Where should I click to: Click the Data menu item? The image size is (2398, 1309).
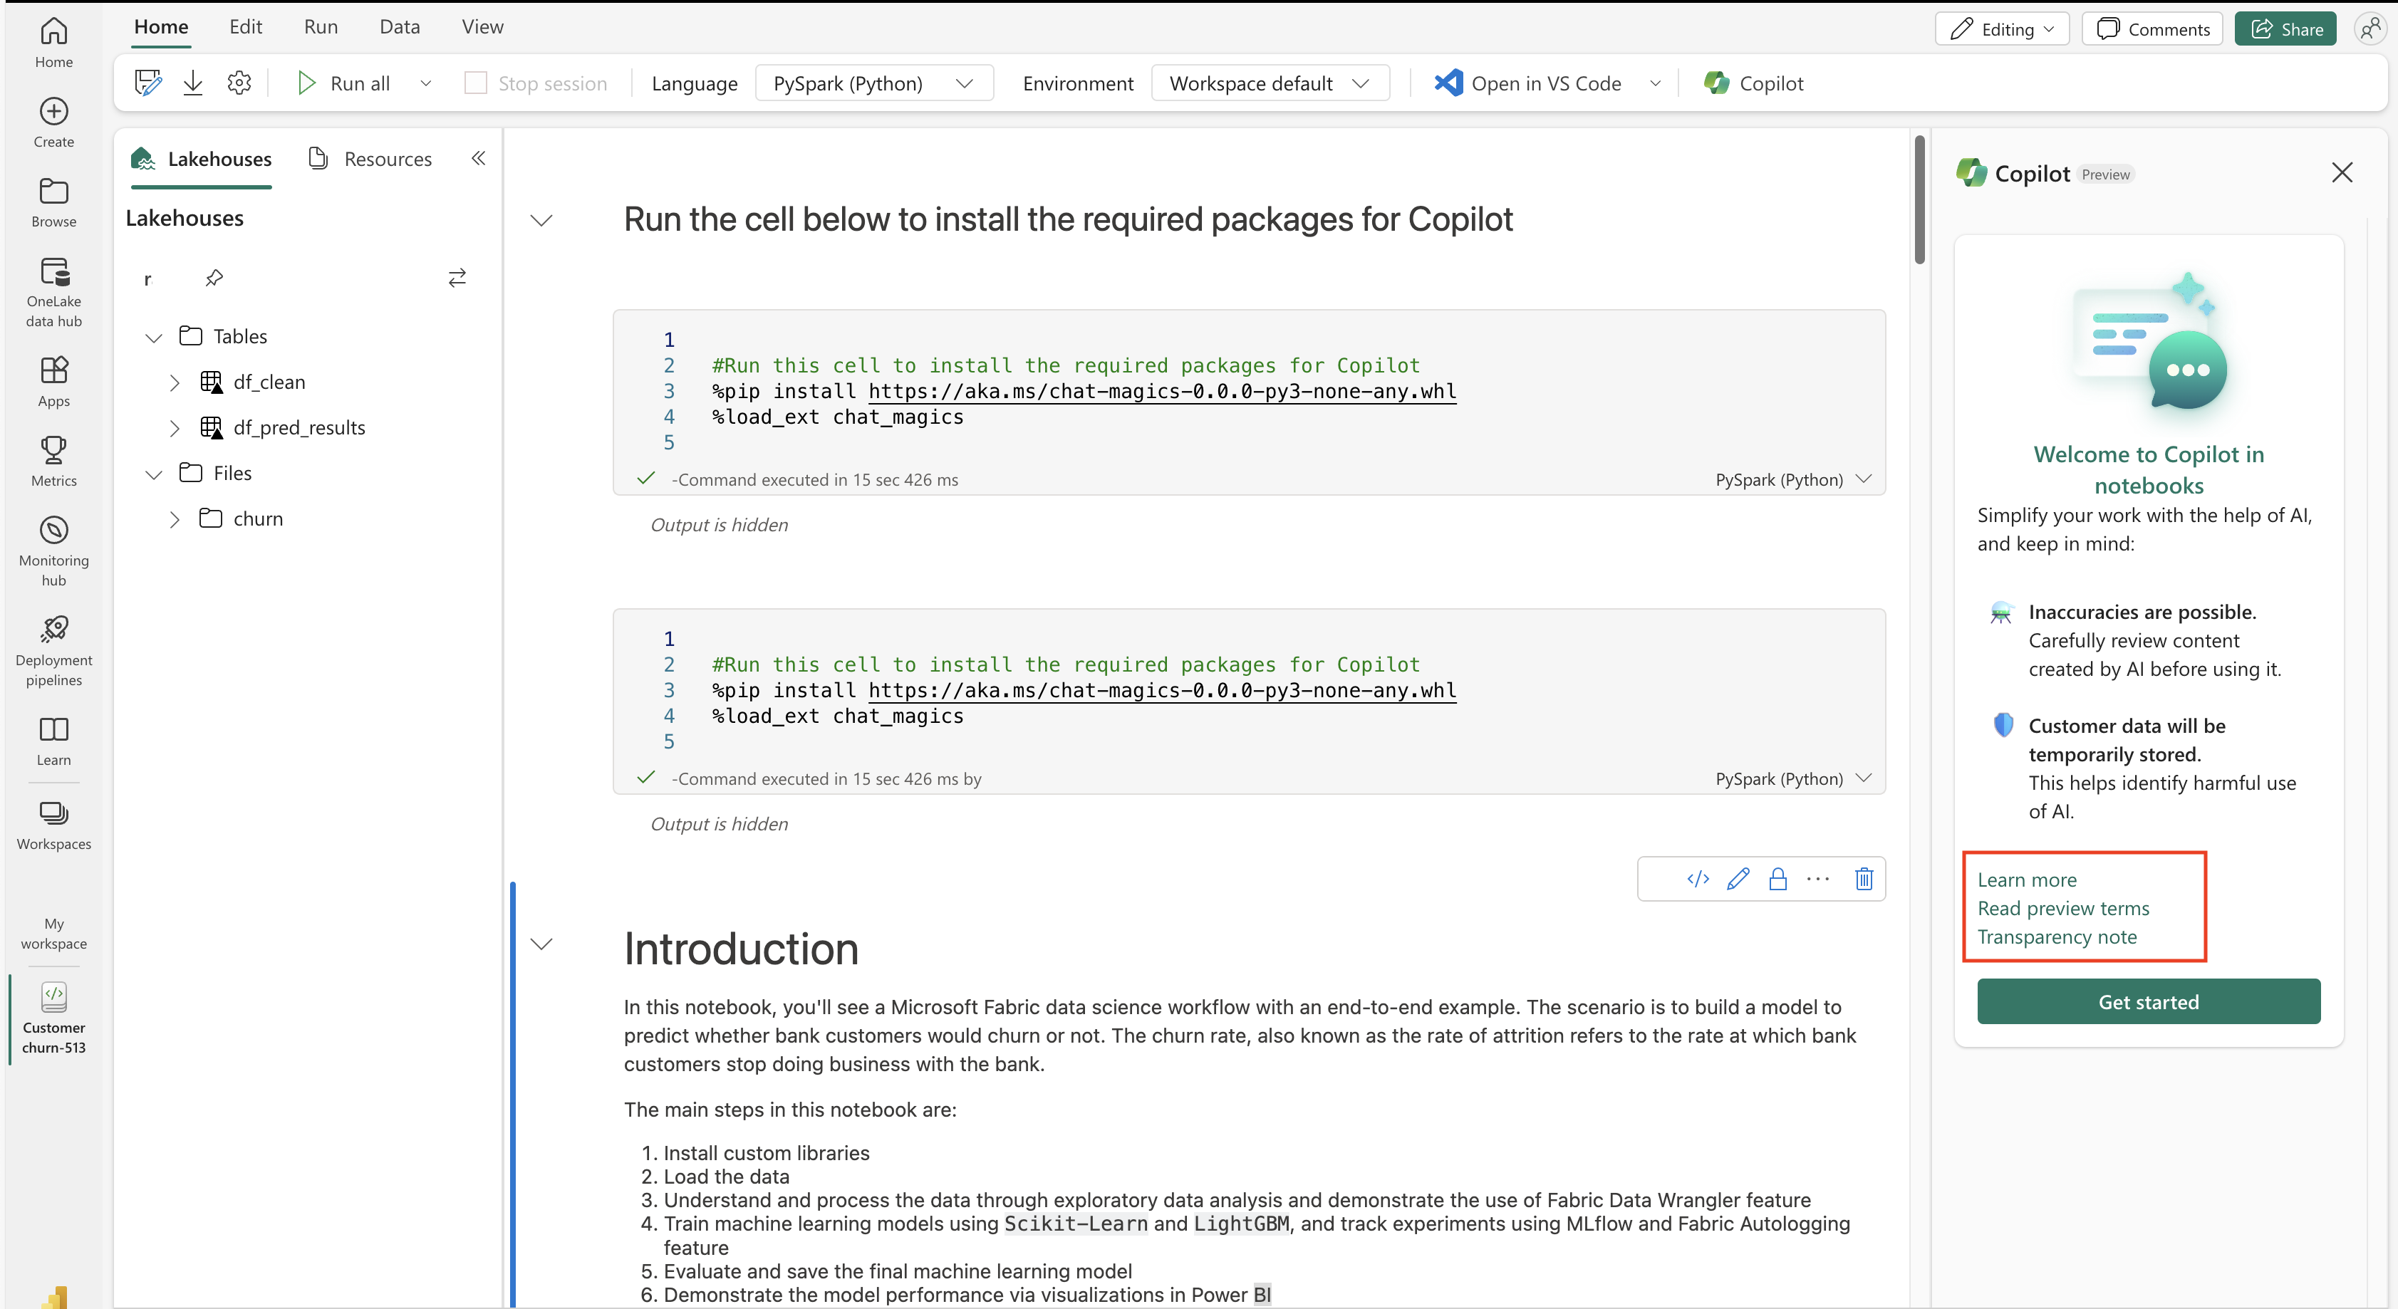[x=398, y=26]
